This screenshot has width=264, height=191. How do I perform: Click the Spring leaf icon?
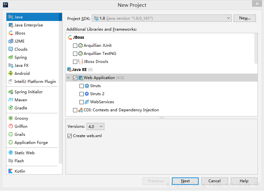(x=11, y=57)
